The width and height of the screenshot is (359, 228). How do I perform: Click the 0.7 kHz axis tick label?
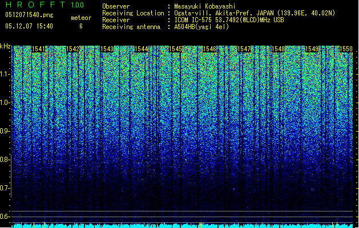5,188
